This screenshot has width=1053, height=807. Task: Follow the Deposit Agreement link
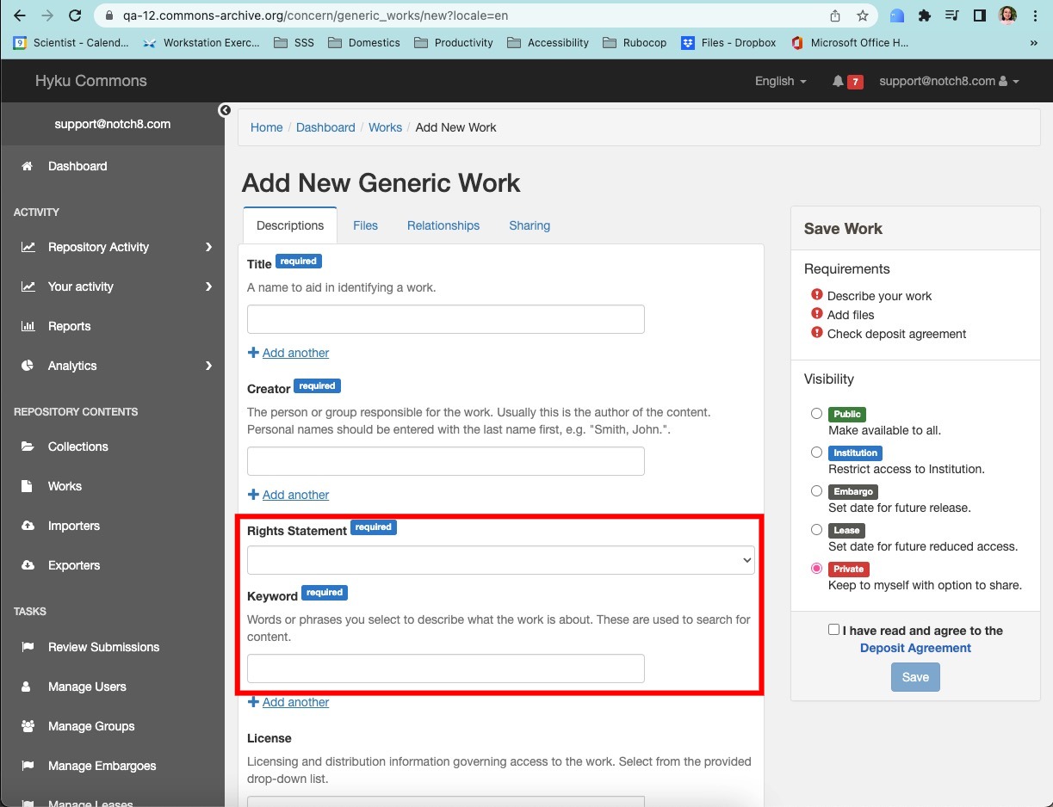tap(914, 648)
